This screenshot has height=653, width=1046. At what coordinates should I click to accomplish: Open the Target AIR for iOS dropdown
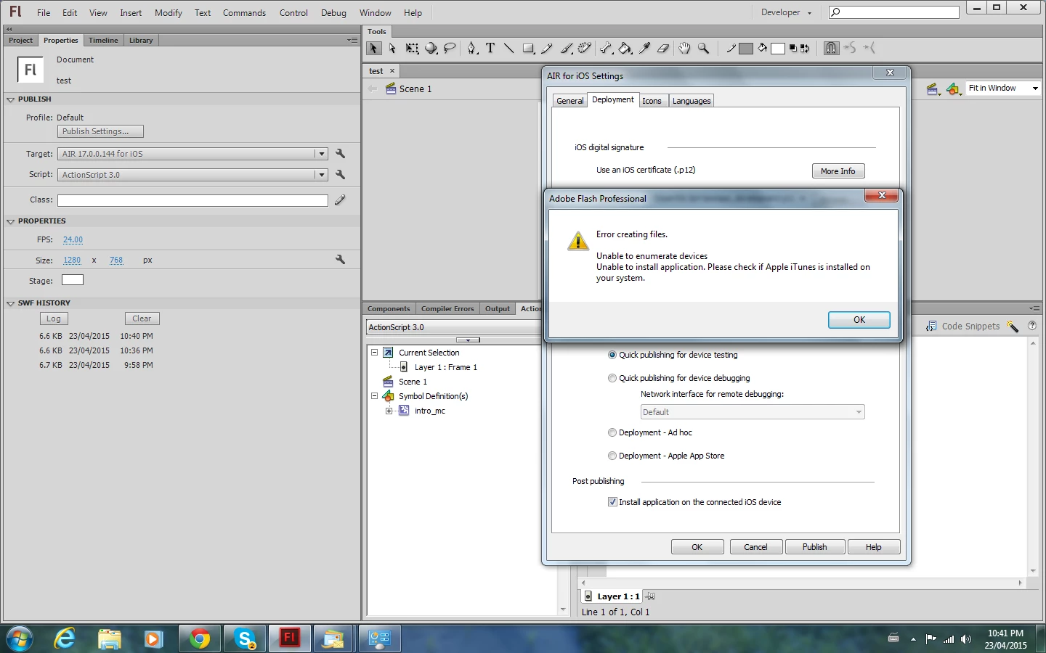click(x=321, y=154)
